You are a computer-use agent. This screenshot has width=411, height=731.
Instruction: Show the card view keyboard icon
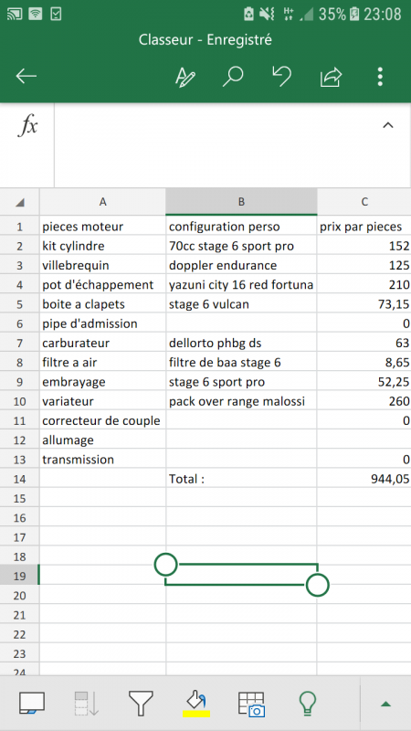pos(32,703)
